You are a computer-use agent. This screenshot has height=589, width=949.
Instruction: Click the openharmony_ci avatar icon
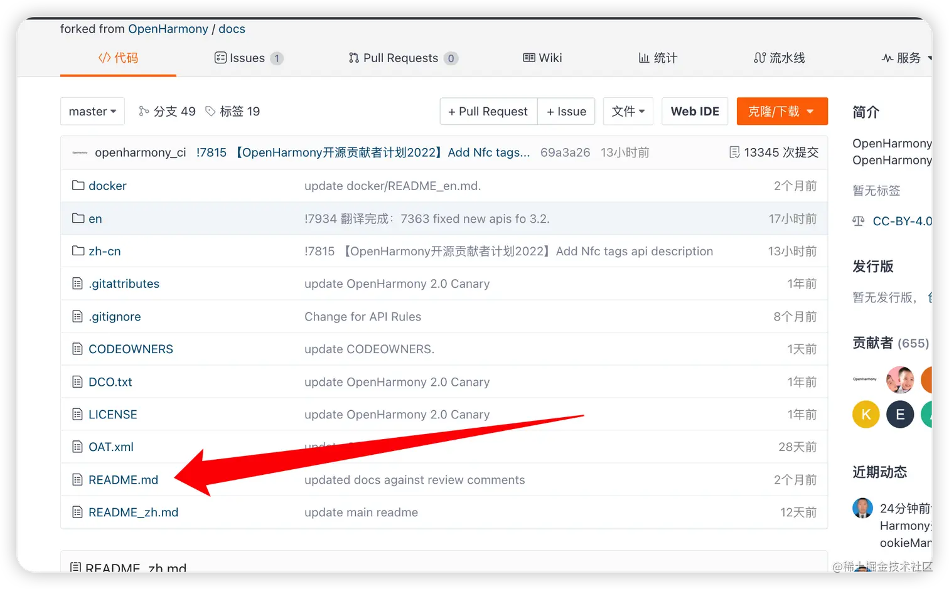[x=80, y=152]
